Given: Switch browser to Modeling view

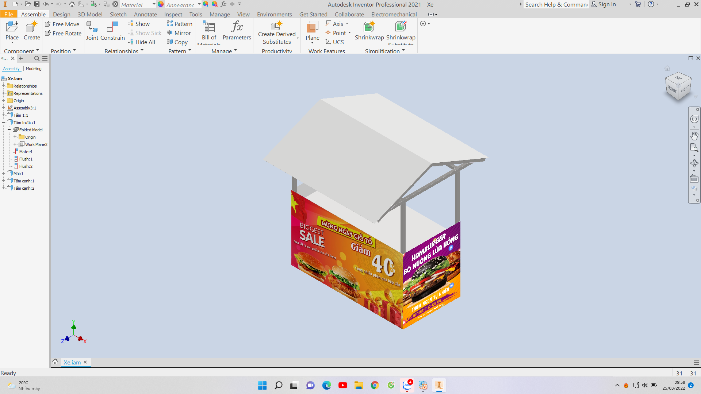Looking at the screenshot, I should coord(34,69).
